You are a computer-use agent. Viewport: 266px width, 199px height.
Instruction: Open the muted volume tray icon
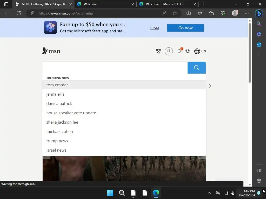tap(232, 193)
